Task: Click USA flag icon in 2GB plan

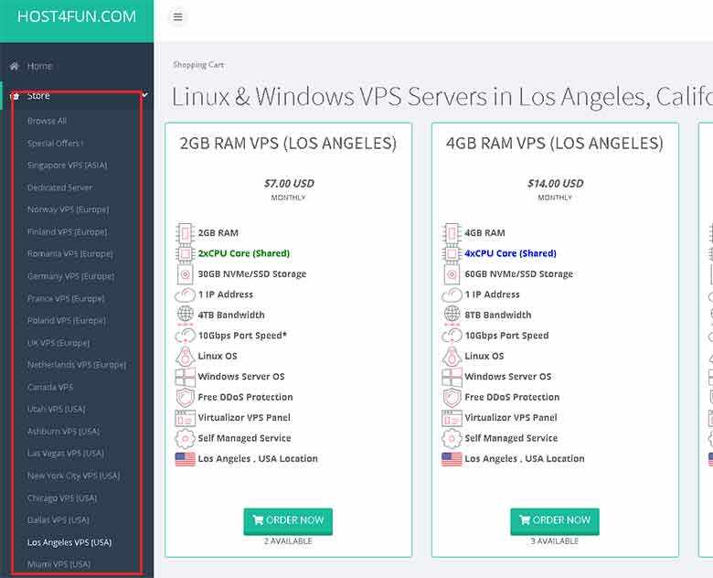Action: click(185, 459)
